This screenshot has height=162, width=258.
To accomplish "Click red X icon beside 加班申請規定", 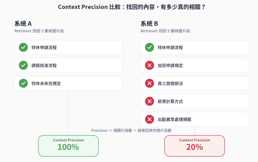I will [x=150, y=65].
